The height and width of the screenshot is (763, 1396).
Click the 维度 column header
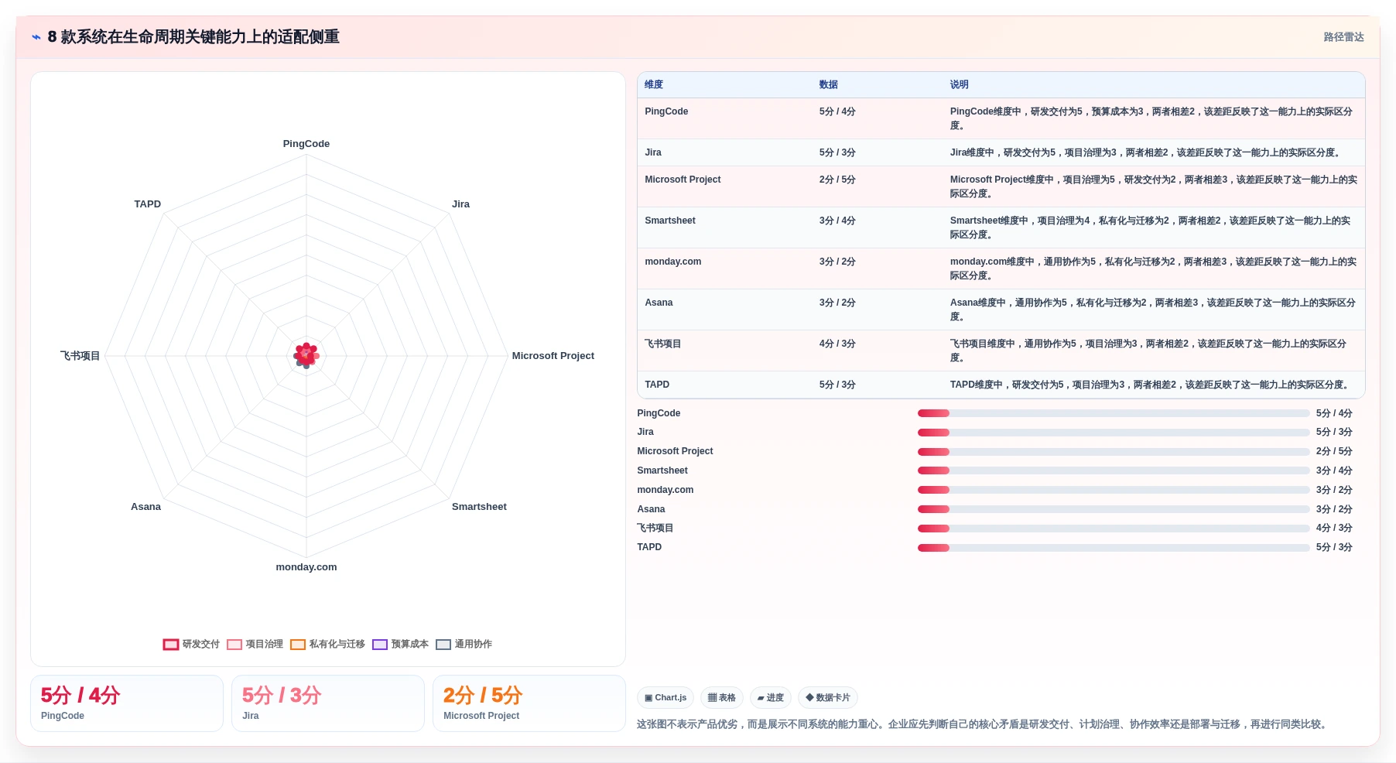pos(654,85)
